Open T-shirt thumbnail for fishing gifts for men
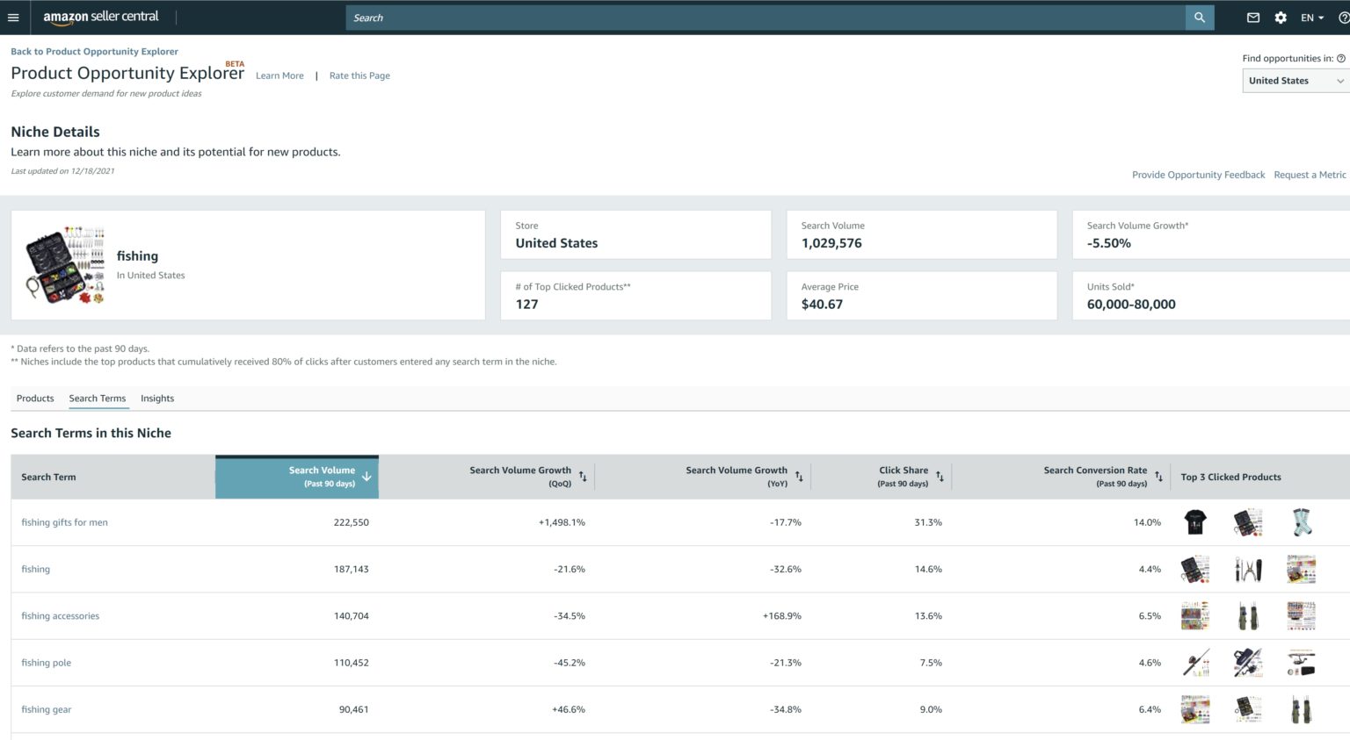This screenshot has width=1350, height=740. pos(1194,522)
